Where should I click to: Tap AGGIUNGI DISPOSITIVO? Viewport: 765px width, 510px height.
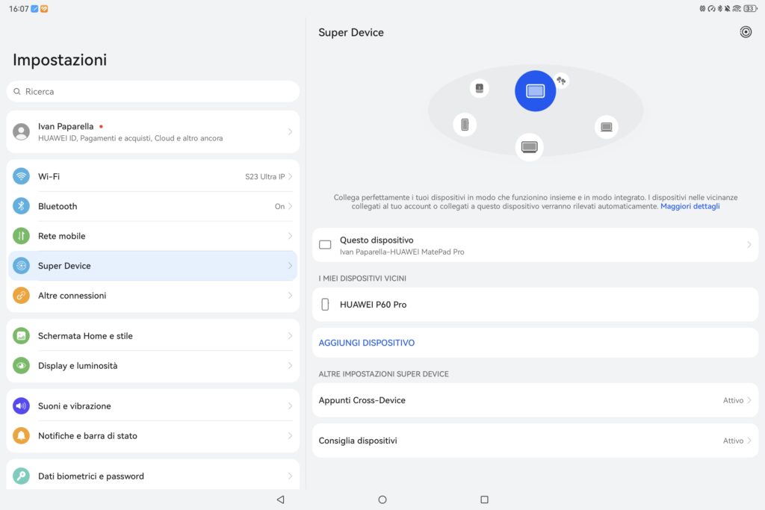[367, 343]
